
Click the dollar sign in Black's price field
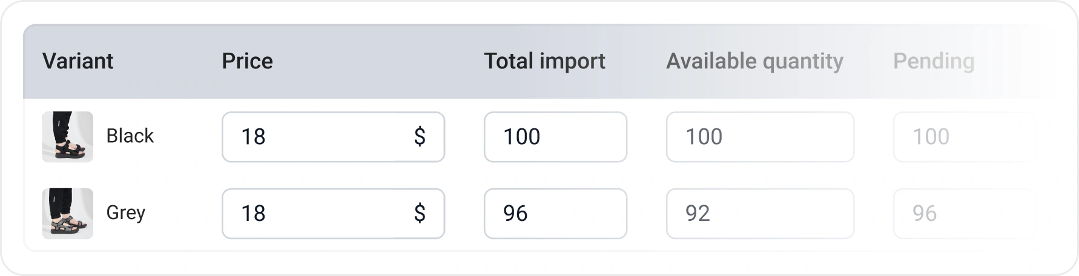pos(420,137)
